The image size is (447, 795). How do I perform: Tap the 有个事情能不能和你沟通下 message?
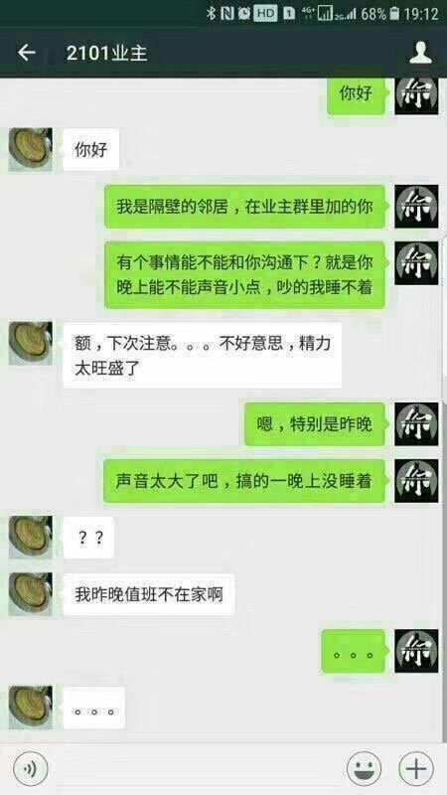point(245,275)
